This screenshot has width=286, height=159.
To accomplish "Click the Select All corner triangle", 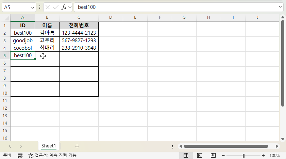I will 7,18.
